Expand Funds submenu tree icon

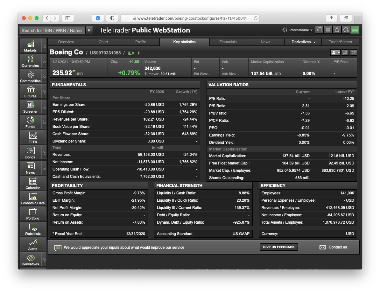point(44,122)
